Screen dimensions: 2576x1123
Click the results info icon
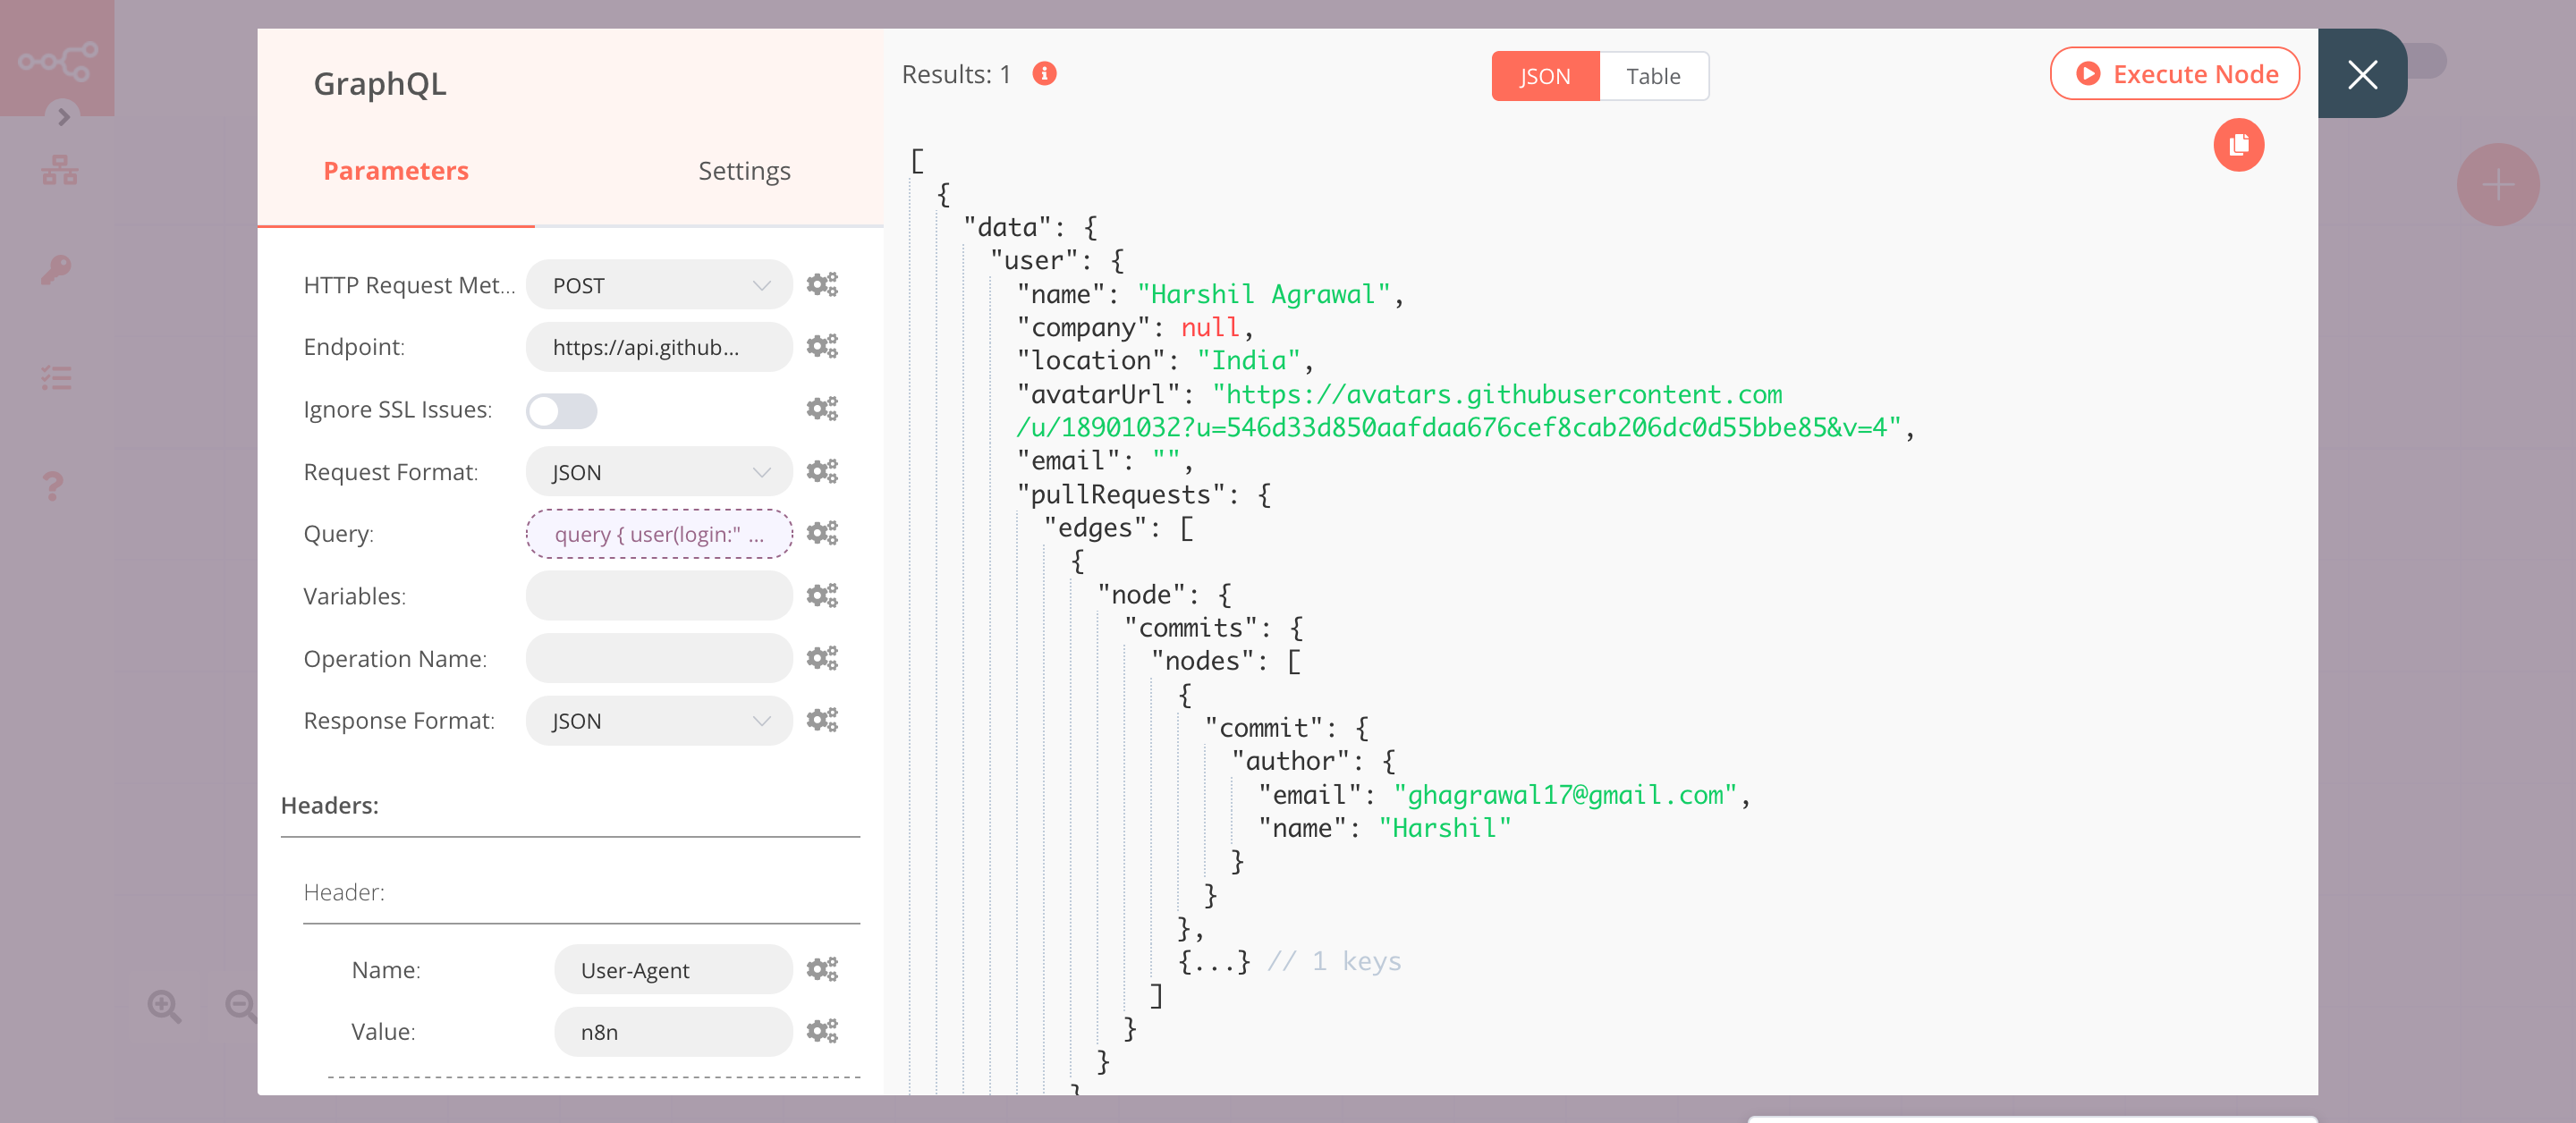click(1044, 74)
